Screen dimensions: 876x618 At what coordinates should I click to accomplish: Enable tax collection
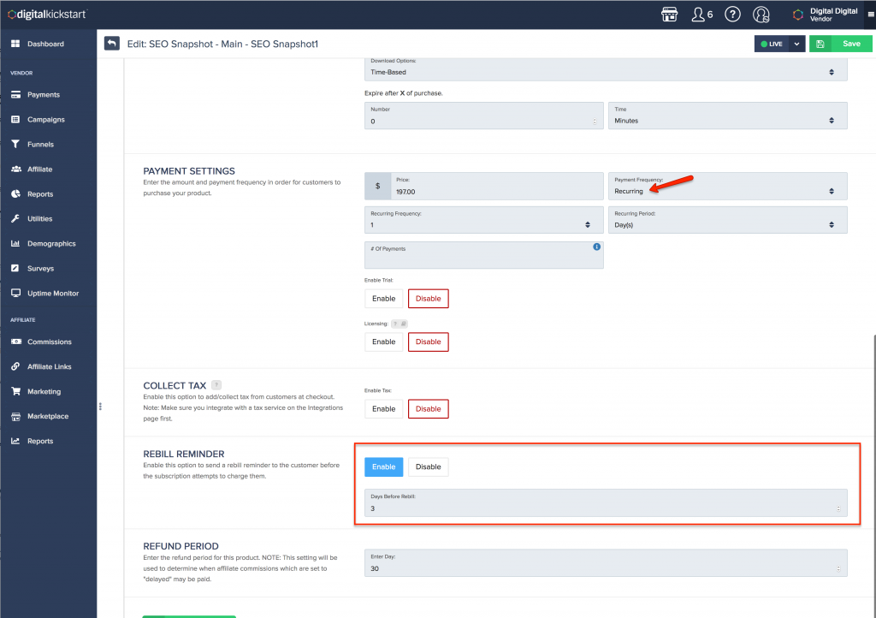tap(384, 409)
